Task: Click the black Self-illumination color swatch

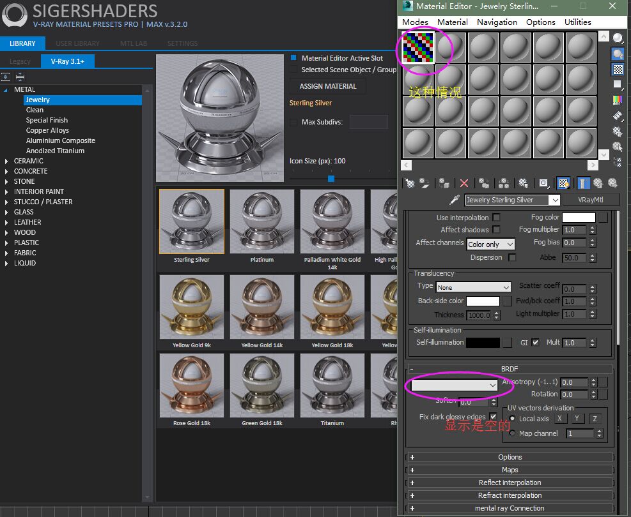Action: (483, 343)
